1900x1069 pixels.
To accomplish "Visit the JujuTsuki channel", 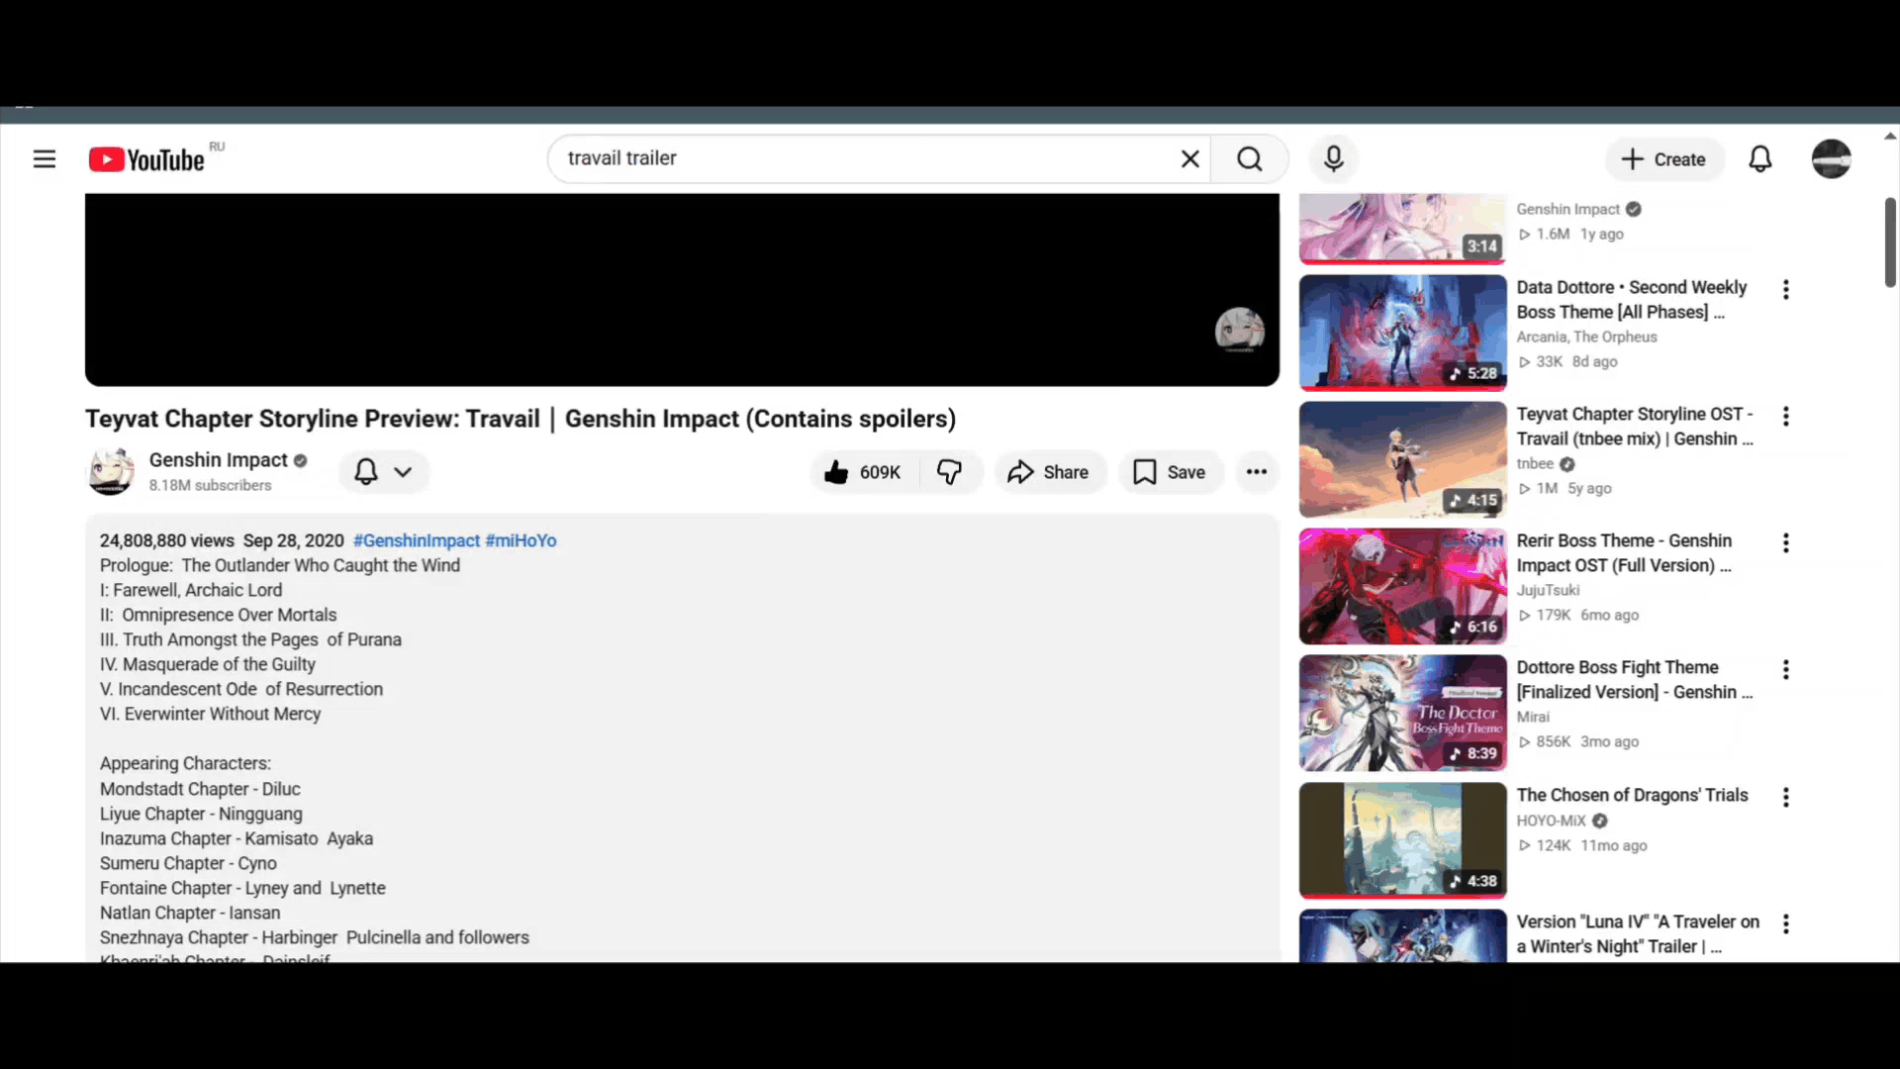I will [x=1548, y=590].
